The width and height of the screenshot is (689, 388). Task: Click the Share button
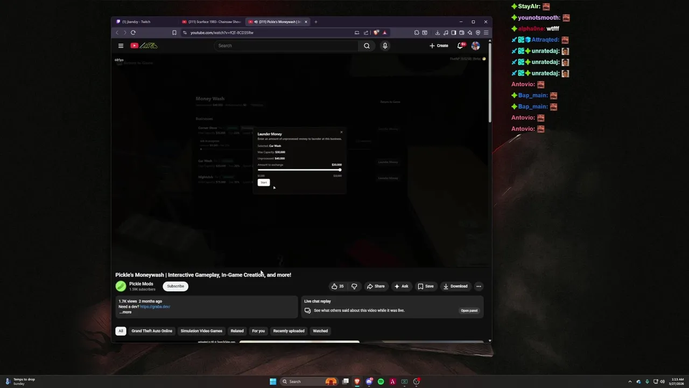point(376,286)
